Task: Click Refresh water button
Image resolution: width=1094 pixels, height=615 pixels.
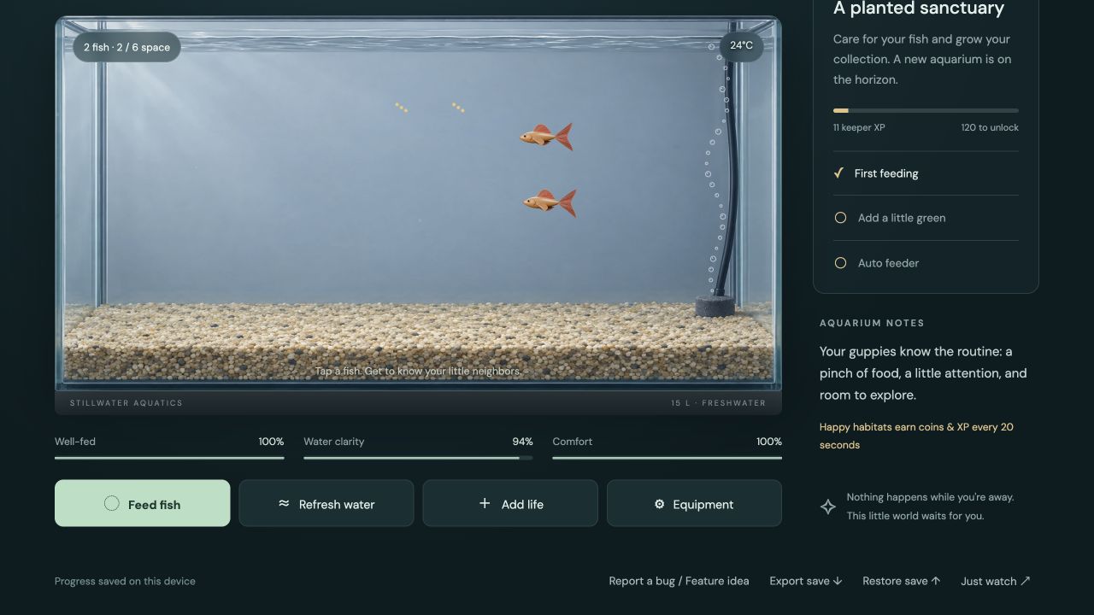Action: click(326, 503)
